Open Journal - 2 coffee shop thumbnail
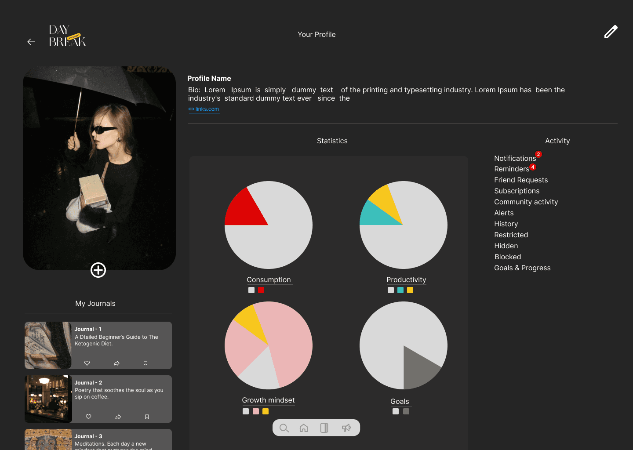The image size is (633, 450). pyautogui.click(x=48, y=399)
